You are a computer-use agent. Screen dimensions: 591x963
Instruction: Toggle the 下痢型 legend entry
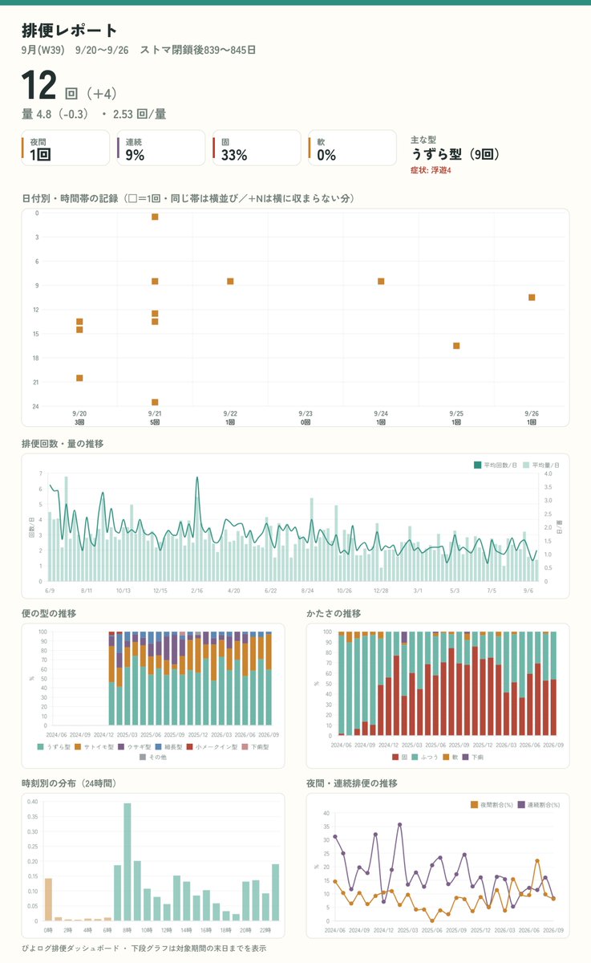[x=257, y=746]
